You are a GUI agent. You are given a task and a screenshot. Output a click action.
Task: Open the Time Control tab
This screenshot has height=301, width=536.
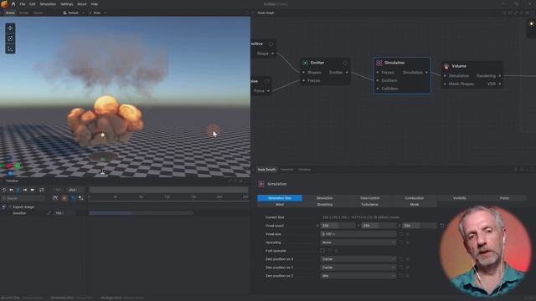(369, 198)
